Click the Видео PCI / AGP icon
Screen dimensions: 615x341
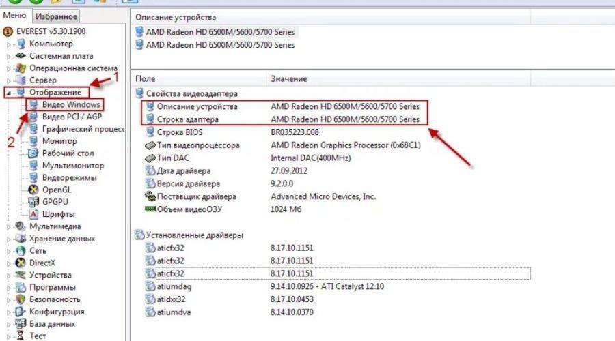click(x=33, y=117)
